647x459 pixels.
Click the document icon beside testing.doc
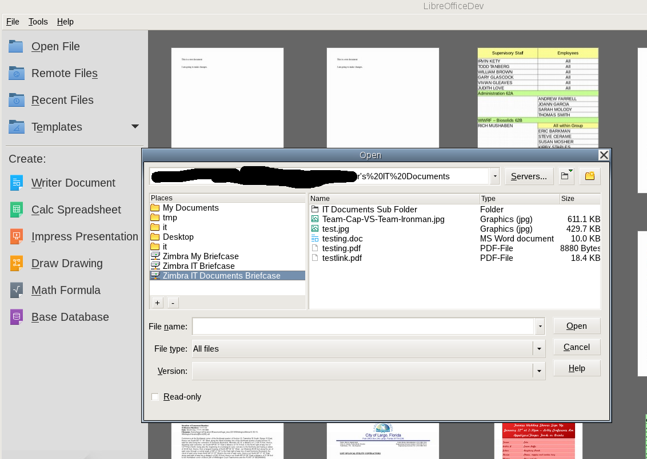315,239
